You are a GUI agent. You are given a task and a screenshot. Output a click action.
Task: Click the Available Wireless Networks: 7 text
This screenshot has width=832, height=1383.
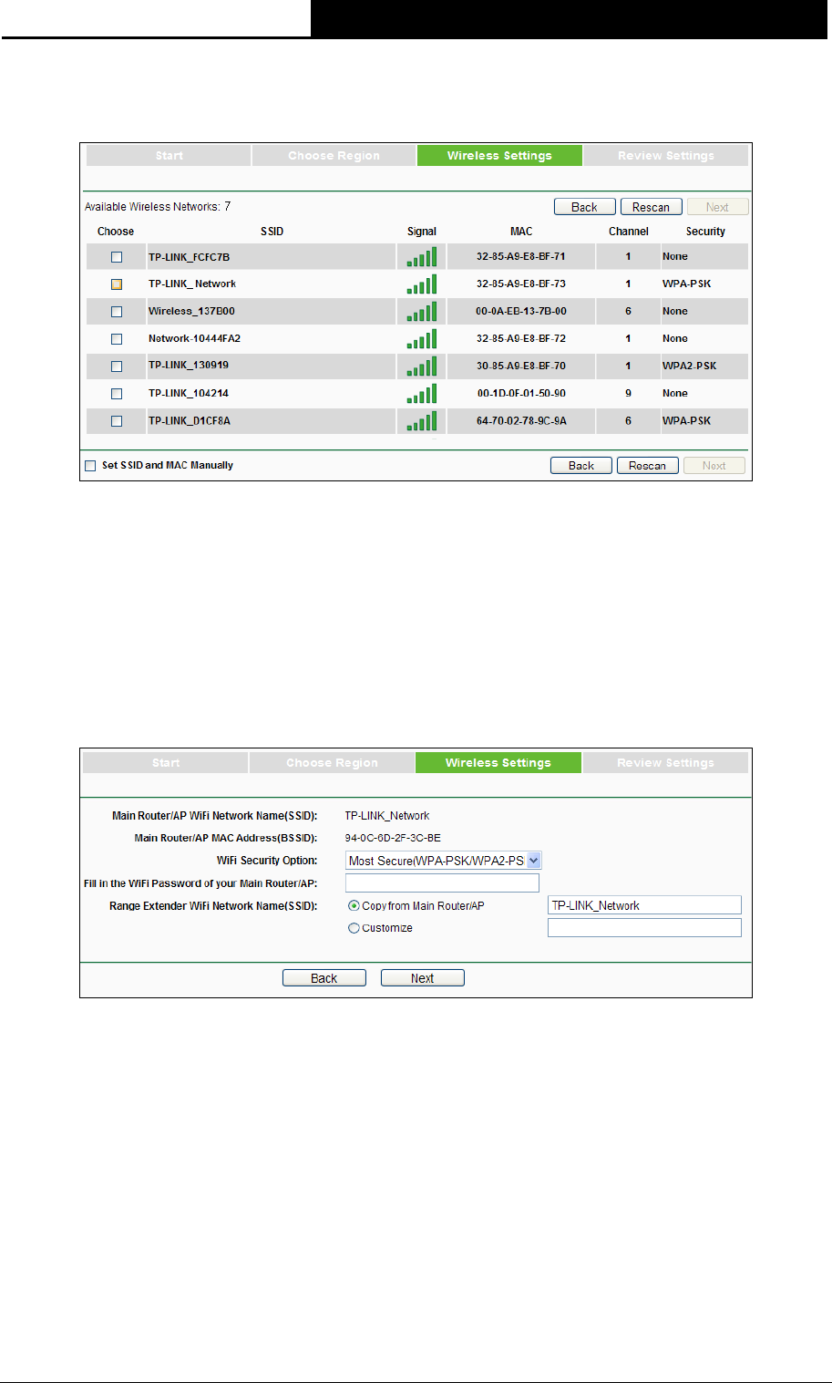(158, 207)
